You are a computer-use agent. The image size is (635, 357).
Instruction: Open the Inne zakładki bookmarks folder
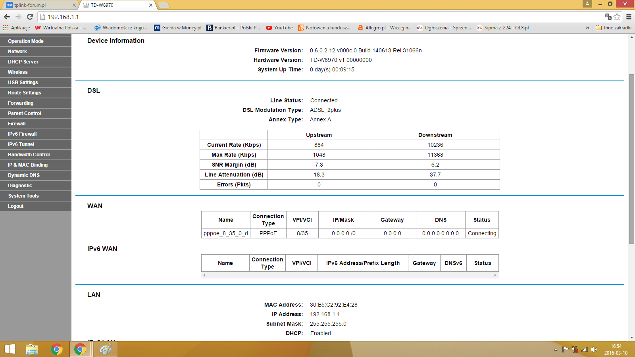(614, 28)
